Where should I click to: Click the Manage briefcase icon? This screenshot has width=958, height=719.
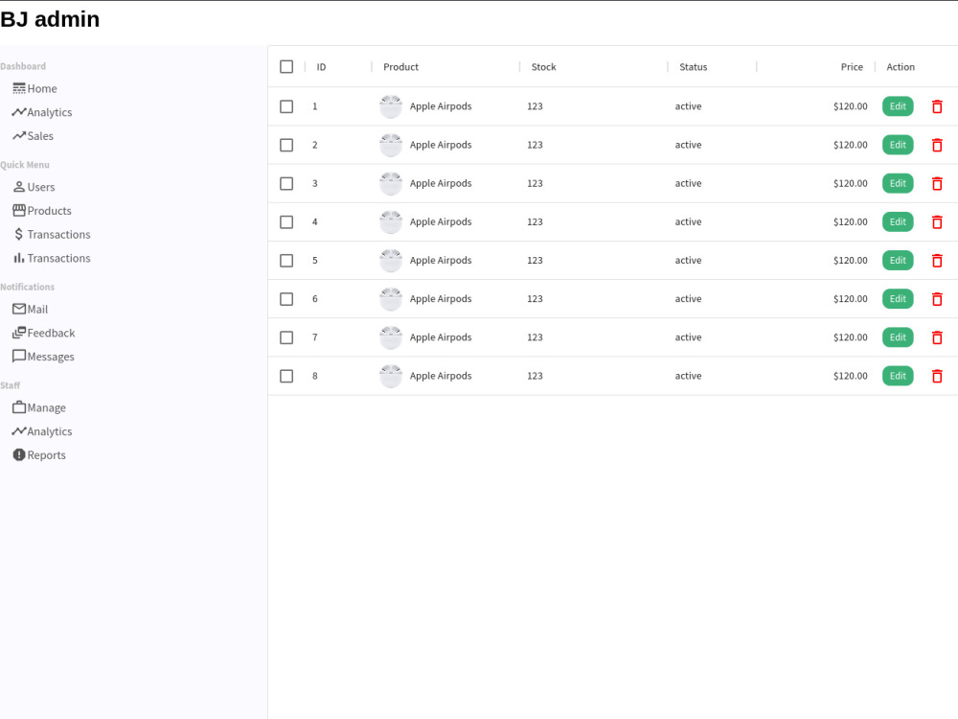(x=19, y=407)
